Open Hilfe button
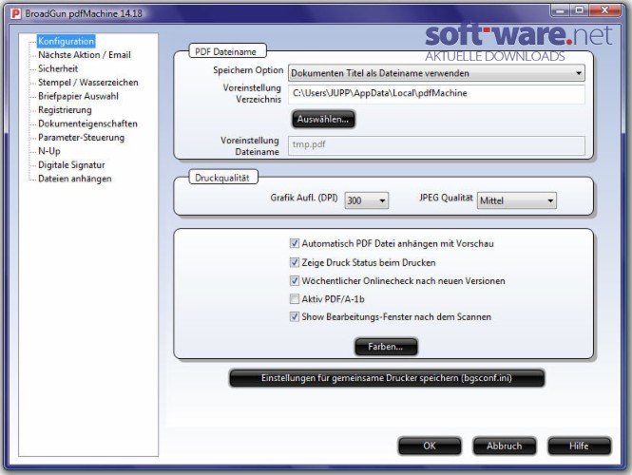 point(579,446)
